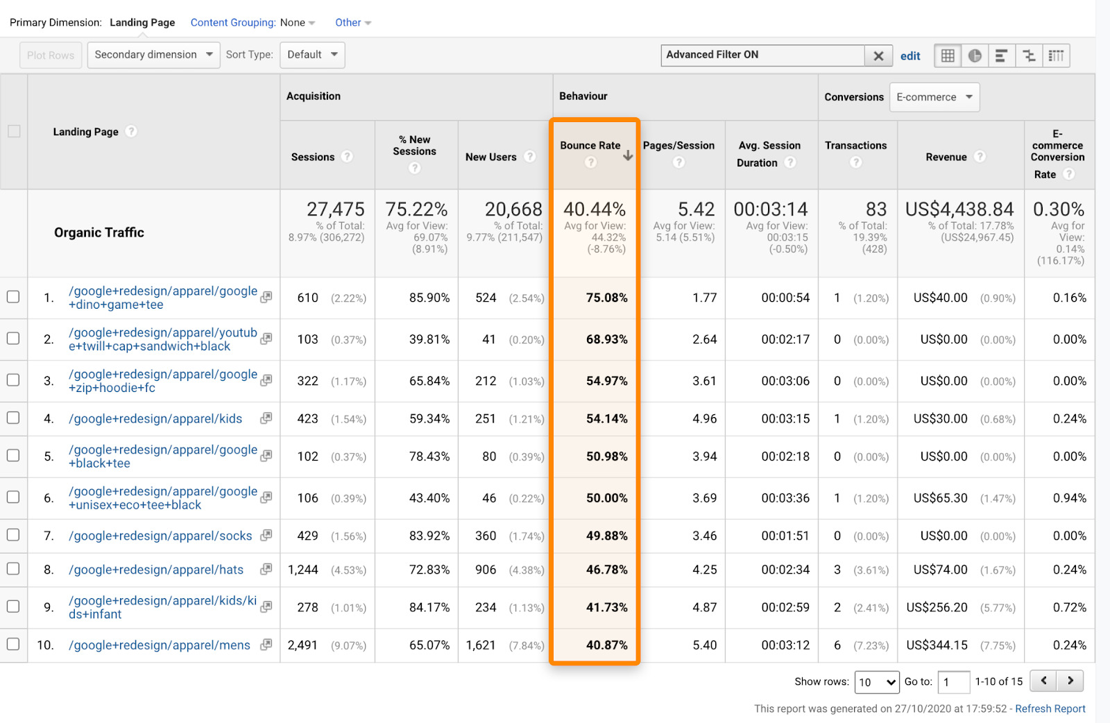1110x723 pixels.
Task: Change the Show rows count dropdown
Action: click(876, 682)
